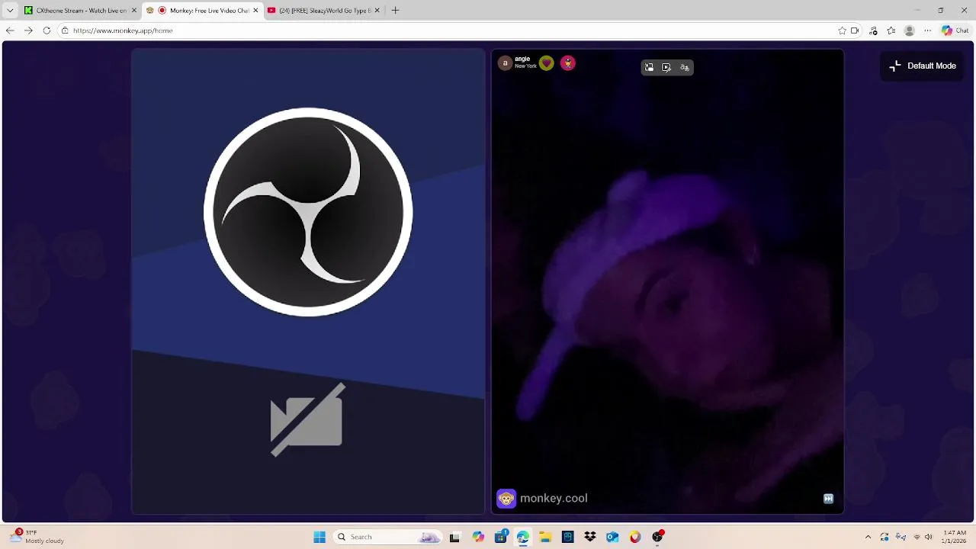Image resolution: width=976 pixels, height=549 pixels.
Task: View site information lock icon
Action: click(65, 30)
